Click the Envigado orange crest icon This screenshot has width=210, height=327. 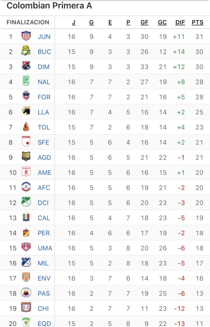point(26,278)
